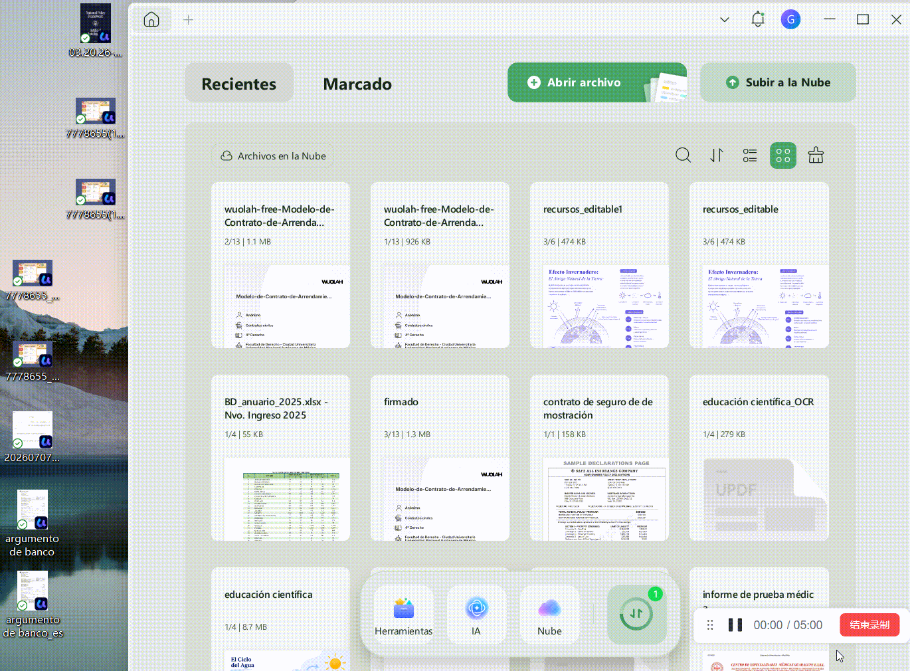The width and height of the screenshot is (910, 671).
Task: Pause the screen recording
Action: tap(735, 625)
